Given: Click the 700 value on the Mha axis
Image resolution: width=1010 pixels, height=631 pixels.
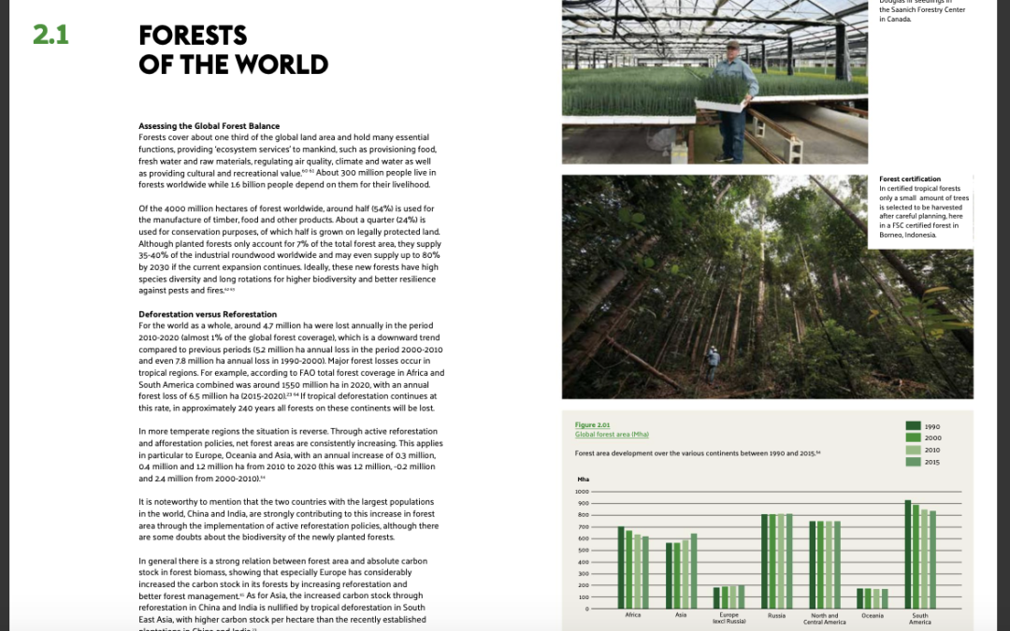Looking at the screenshot, I should pos(584,526).
